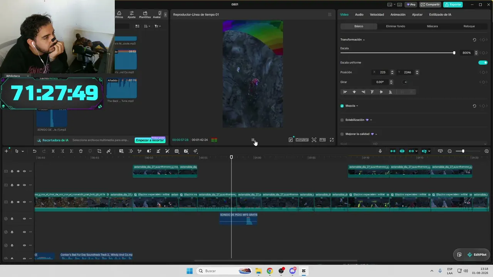Click the Escala slider handle
Screen dimensions: 493x277
point(454,53)
